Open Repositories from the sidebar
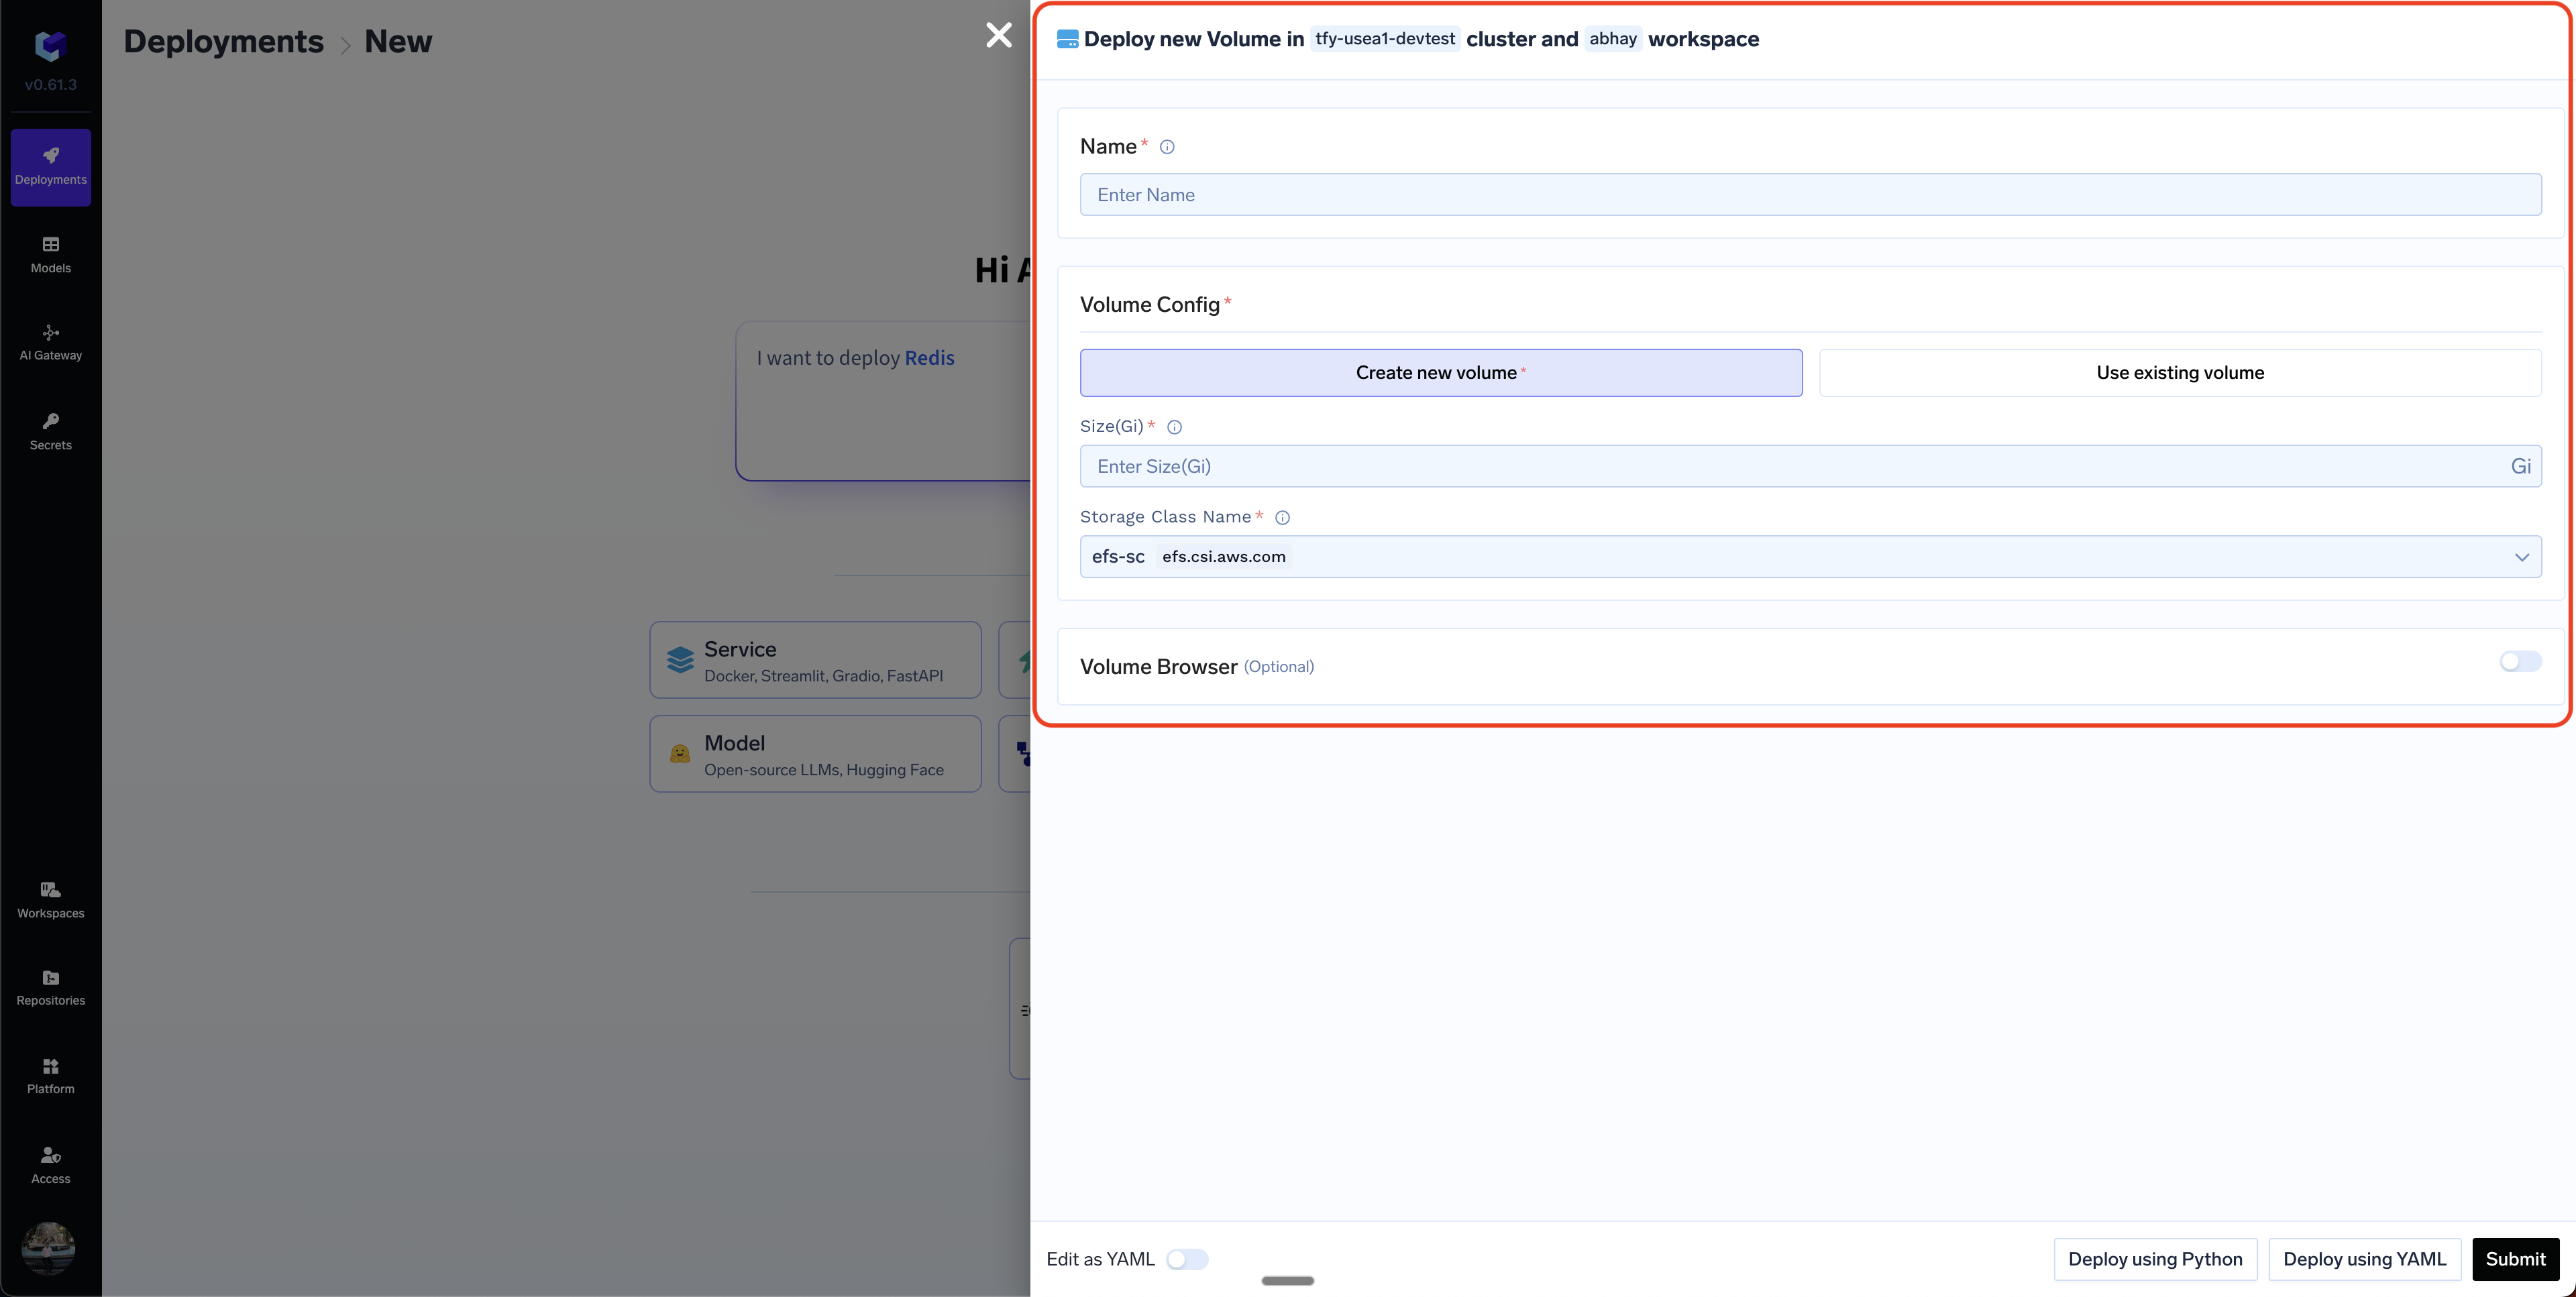The image size is (2576, 1297). (x=51, y=988)
